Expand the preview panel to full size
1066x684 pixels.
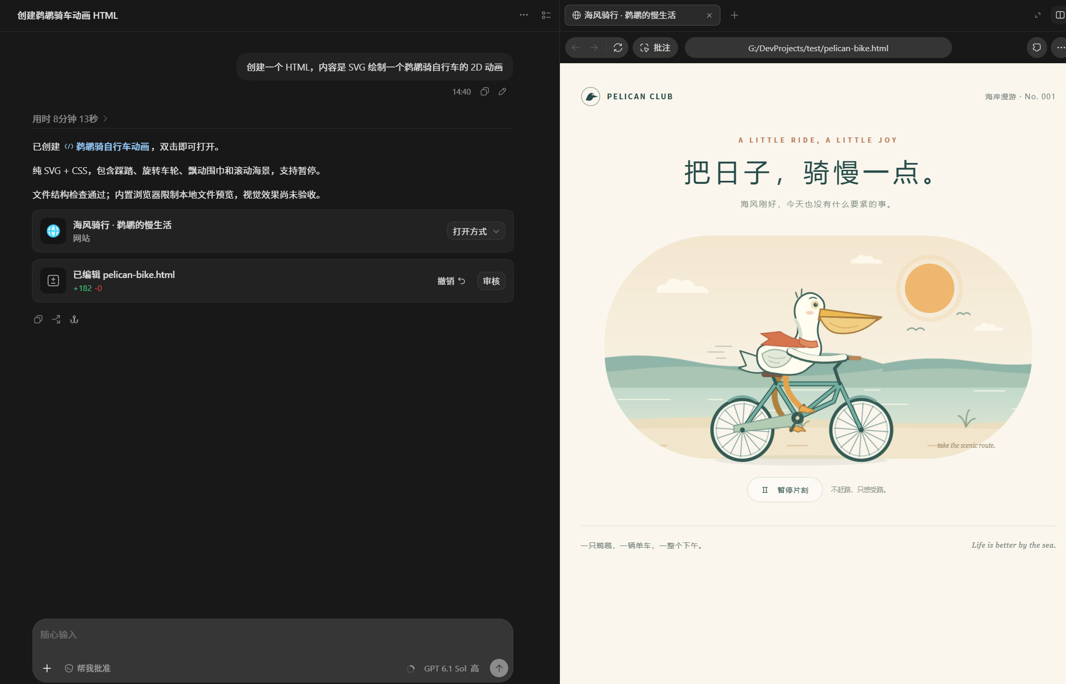click(x=1038, y=15)
